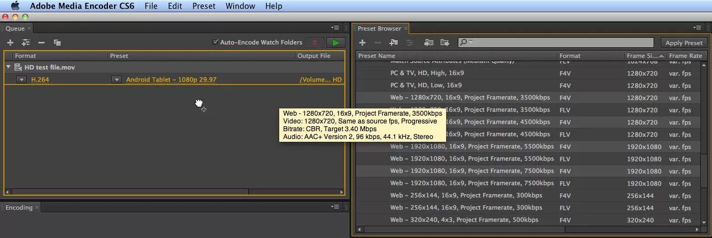The image size is (712, 238).
Task: Remove selected item from the Queue
Action: click(41, 42)
